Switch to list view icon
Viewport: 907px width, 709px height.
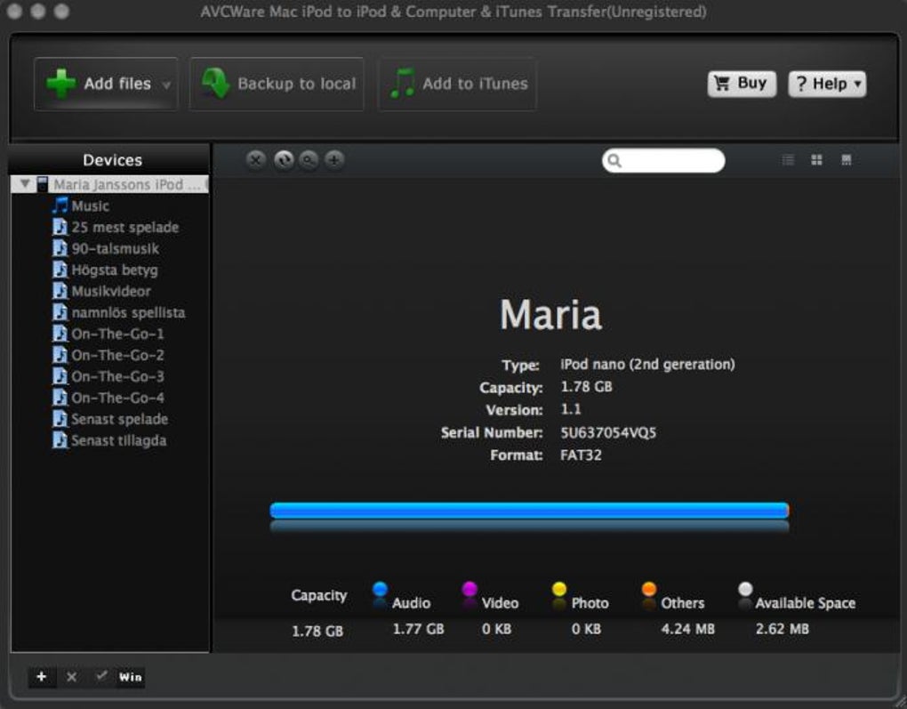[x=788, y=160]
